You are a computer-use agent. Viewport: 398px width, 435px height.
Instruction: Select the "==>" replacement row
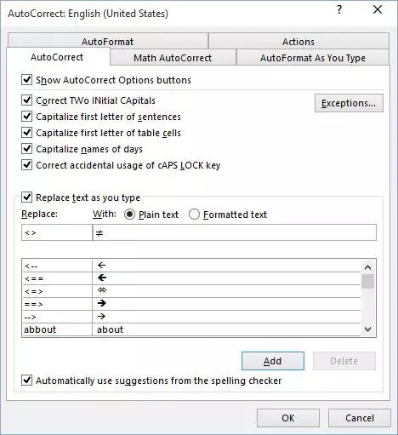(191, 304)
